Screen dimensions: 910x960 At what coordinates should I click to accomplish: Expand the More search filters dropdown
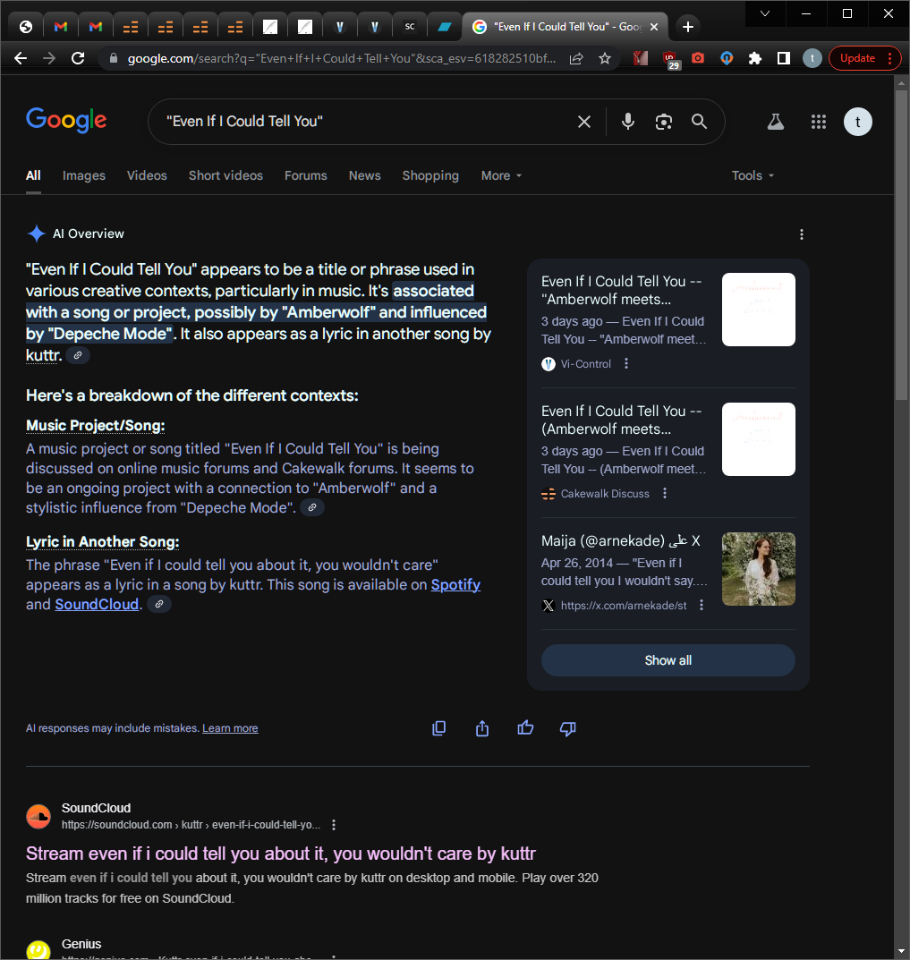[x=502, y=175]
